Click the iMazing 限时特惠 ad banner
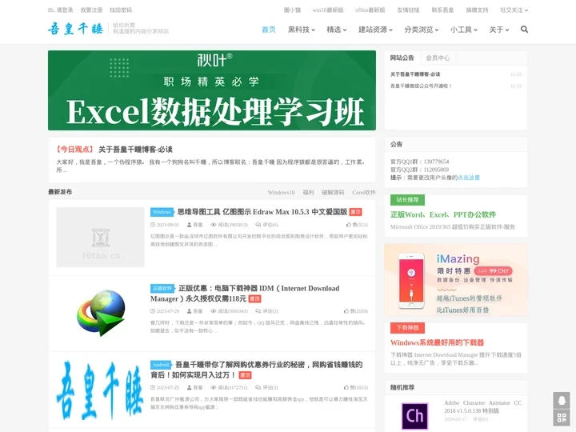Image resolution: width=576 pixels, height=432 pixels. tap(456, 280)
